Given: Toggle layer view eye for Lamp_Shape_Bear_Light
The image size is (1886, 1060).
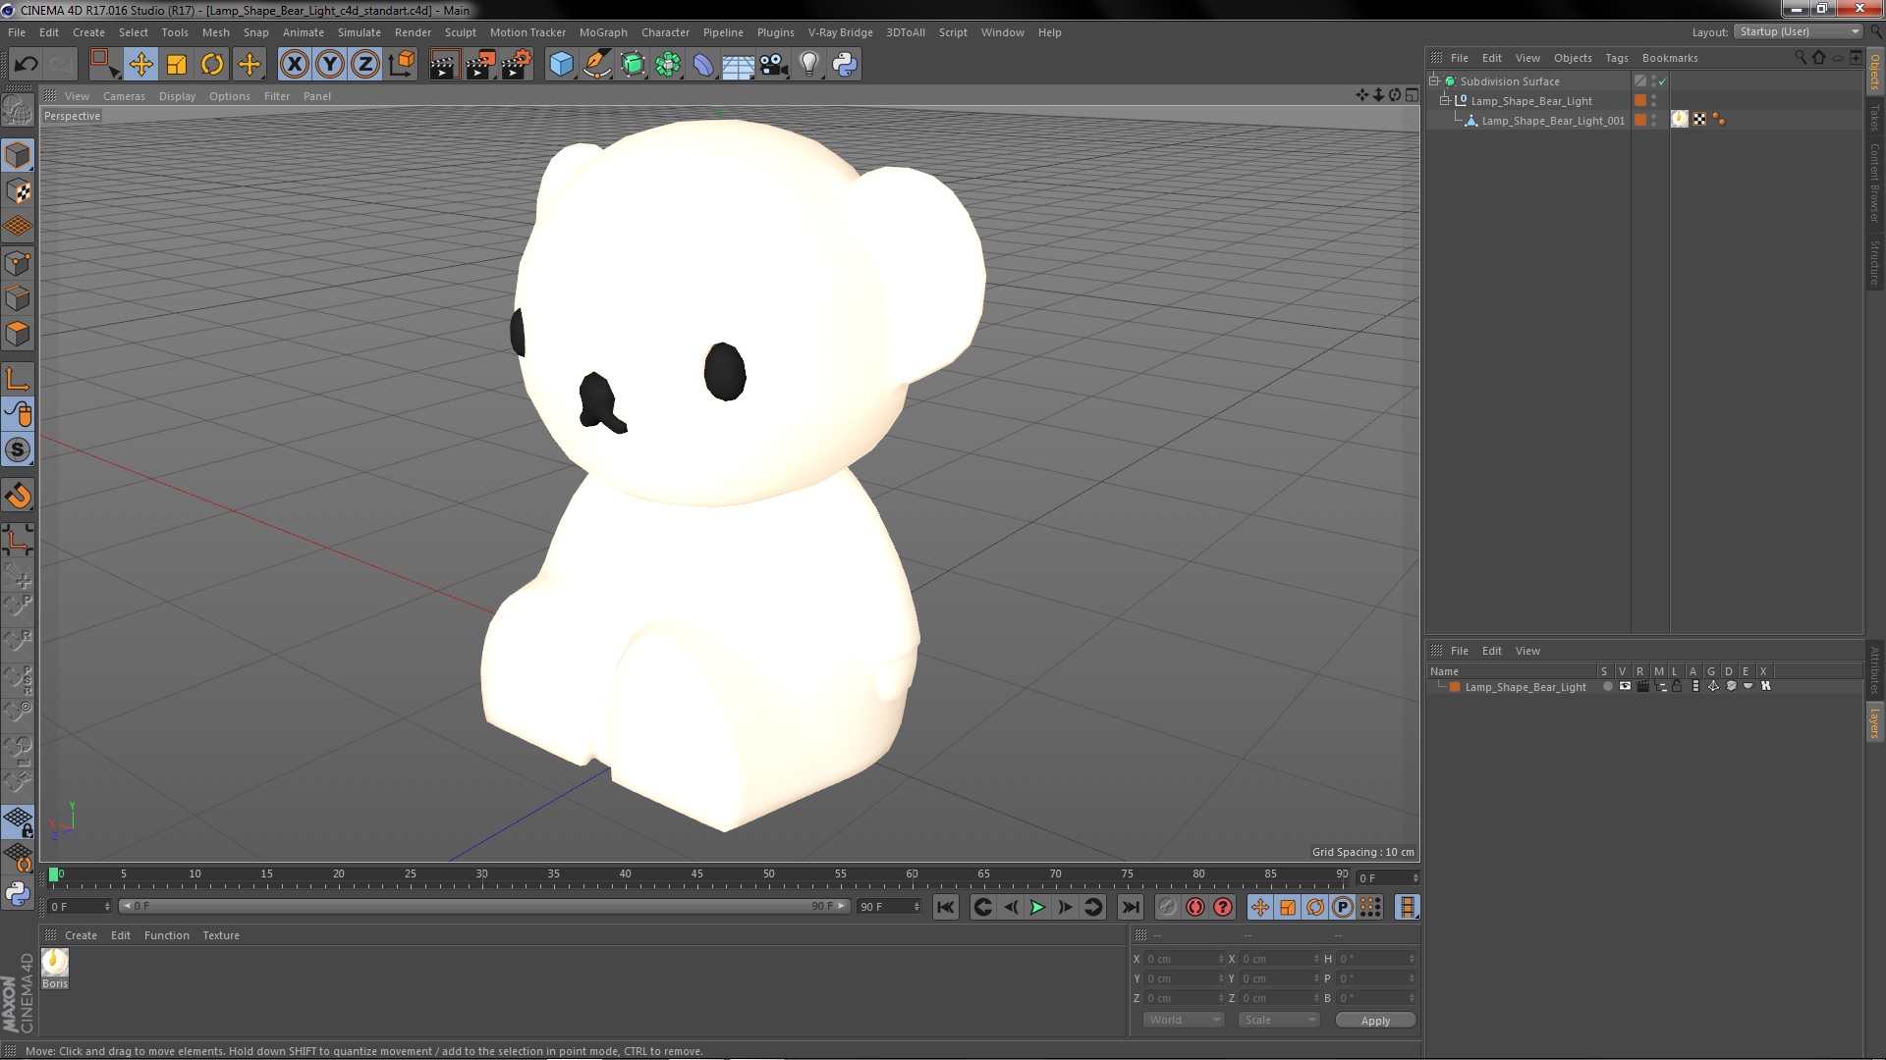Looking at the screenshot, I should [x=1625, y=686].
